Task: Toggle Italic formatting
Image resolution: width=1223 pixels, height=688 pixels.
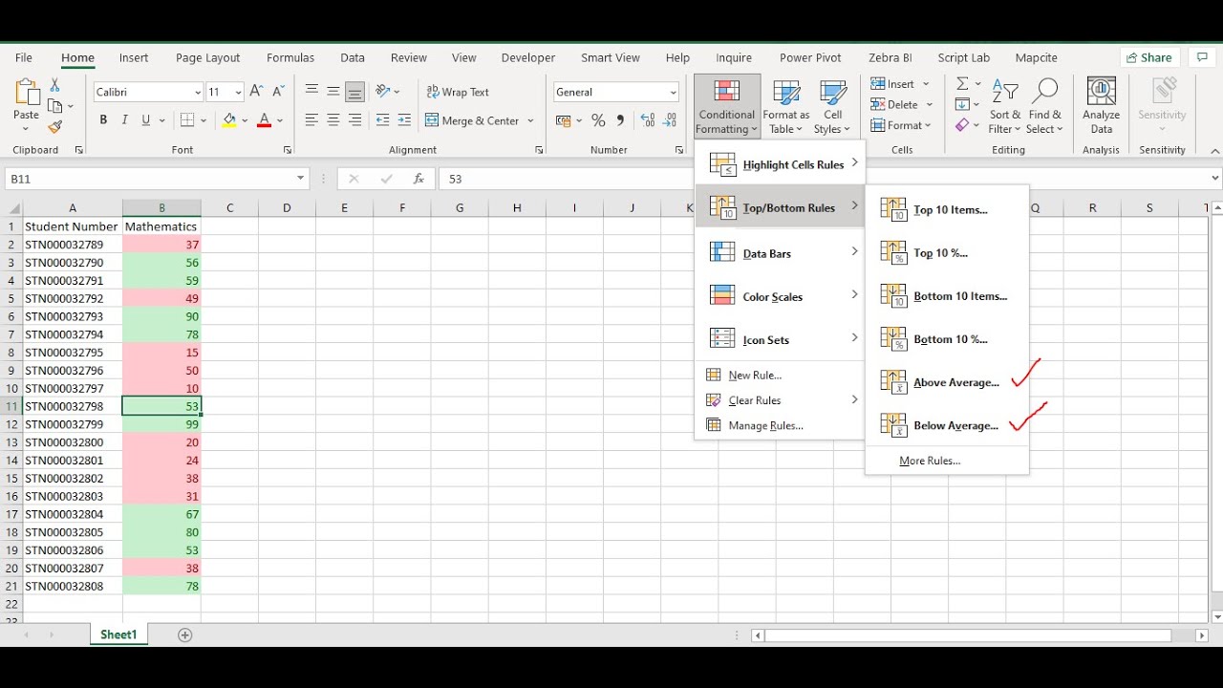Action: (124, 120)
